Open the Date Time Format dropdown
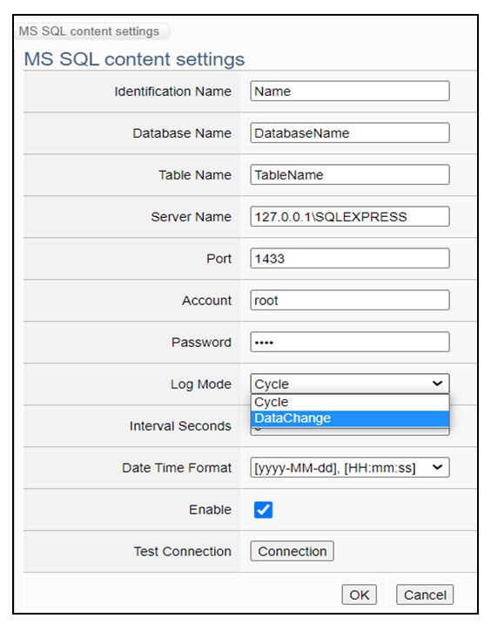Viewport: 491px width, 625px height. [350, 467]
